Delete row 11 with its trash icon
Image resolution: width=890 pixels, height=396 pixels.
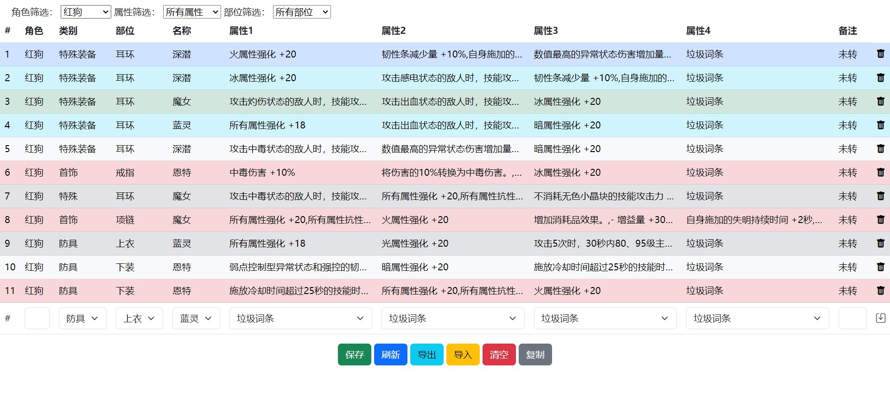(x=881, y=290)
